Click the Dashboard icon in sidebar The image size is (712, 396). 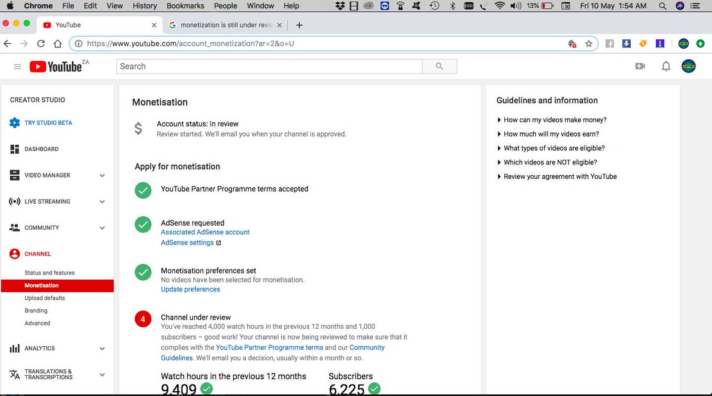15,149
